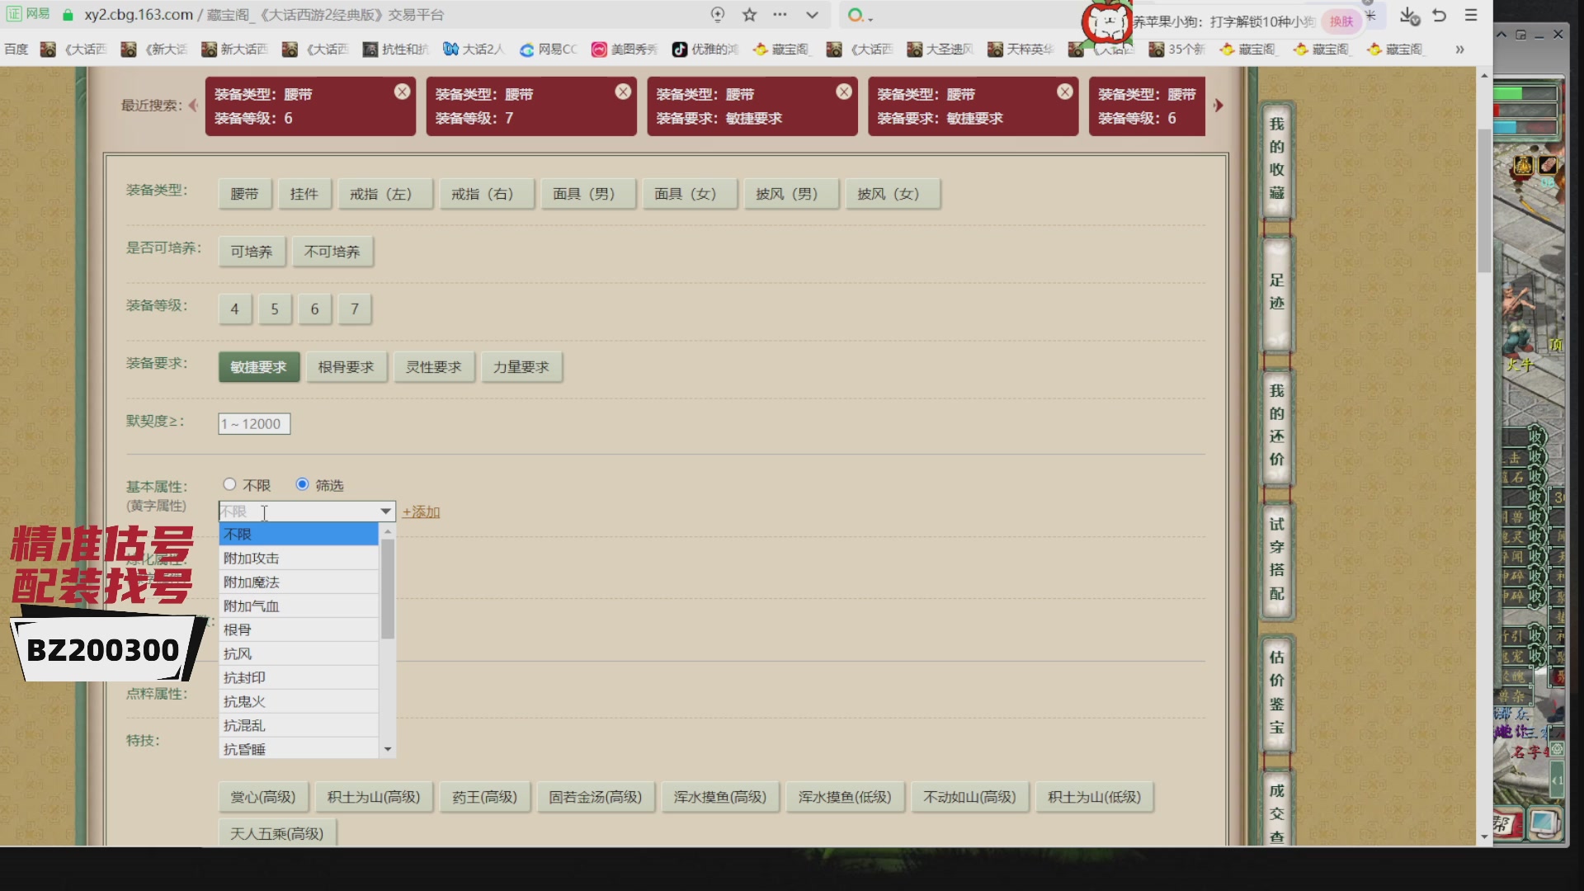Toggle the 敏捷要求 equipment requirement filter
Image resolution: width=1584 pixels, height=891 pixels.
tap(258, 367)
